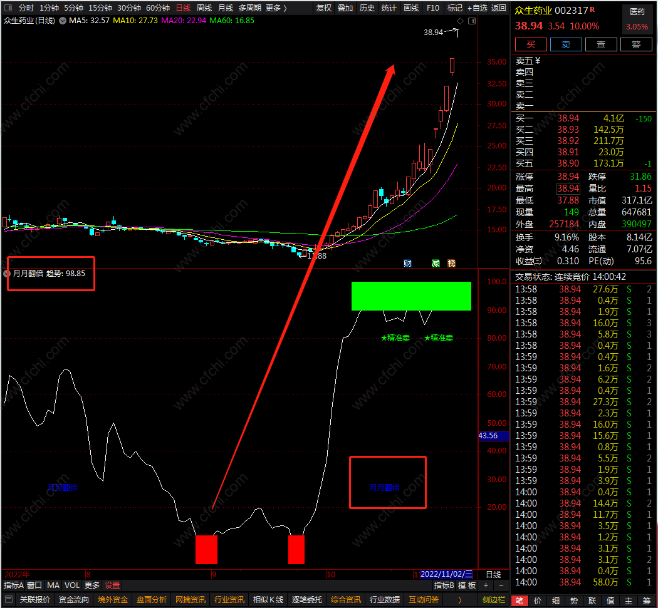Image resolution: width=658 pixels, height=608 pixels.
Task: Select the 主 main-force tab
Action: point(629,601)
